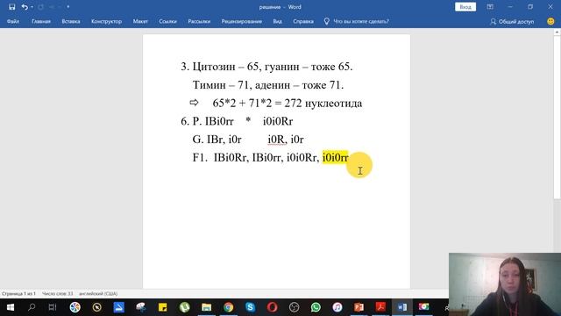561x316 pixels.
Task: Save the document with the floppy disk icon
Action: coord(11,7)
